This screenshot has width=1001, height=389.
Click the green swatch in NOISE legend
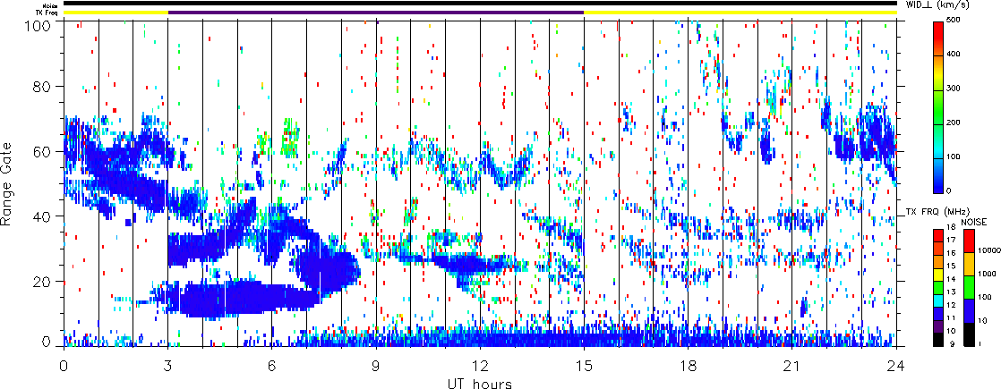click(968, 286)
